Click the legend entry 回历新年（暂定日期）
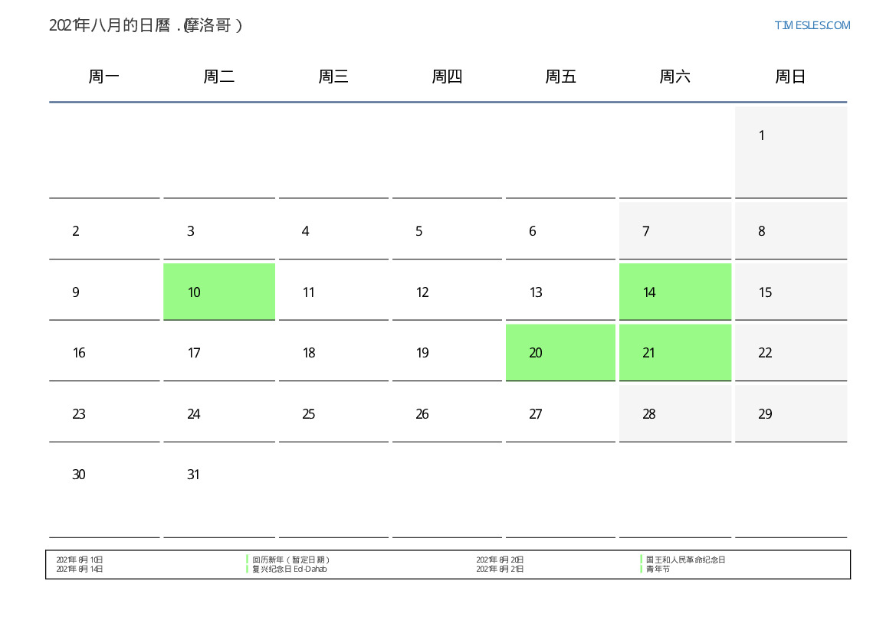This screenshot has height=633, width=896. (290, 560)
